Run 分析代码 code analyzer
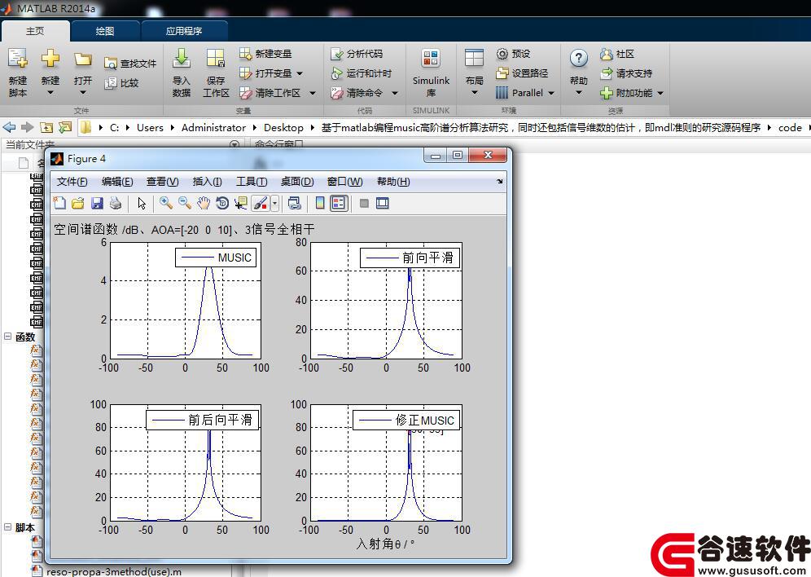Image resolution: width=811 pixels, height=577 pixels. click(357, 53)
